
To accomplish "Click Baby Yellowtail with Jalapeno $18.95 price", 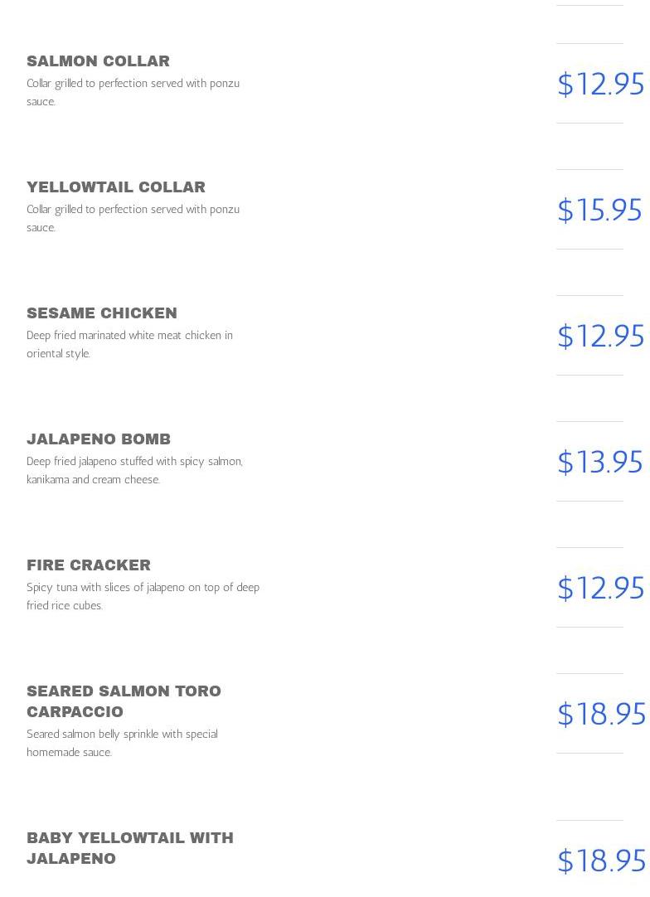I will pyautogui.click(x=601, y=861).
